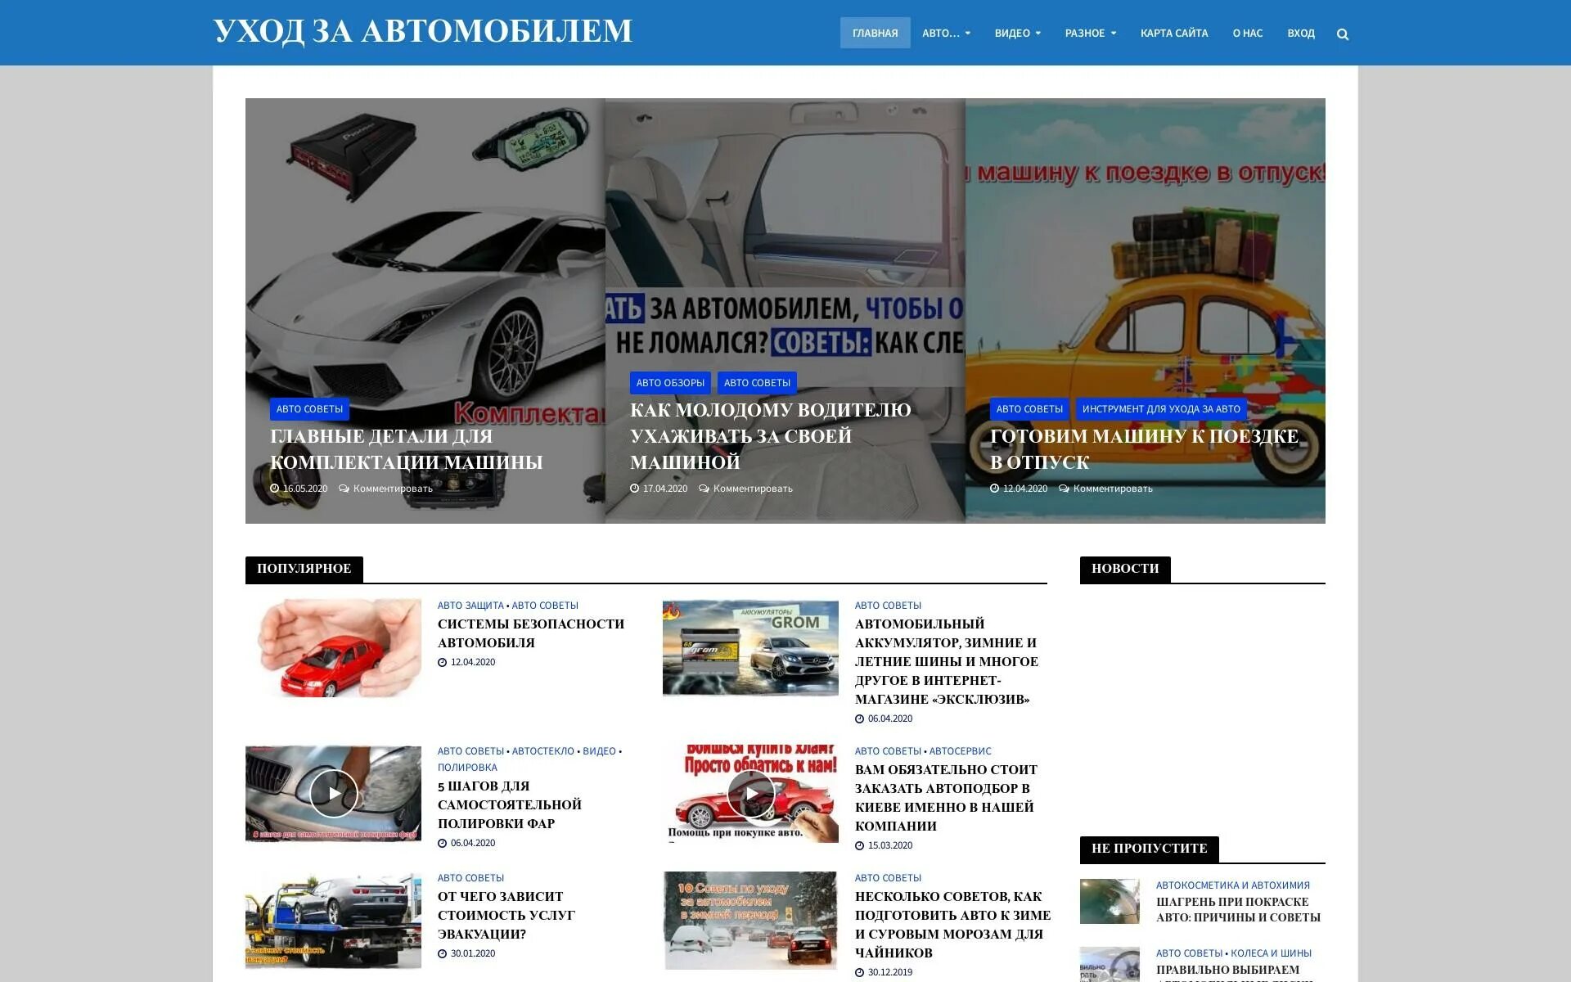Click ПОЛИРОВКА category link
The image size is (1571, 982).
click(x=467, y=768)
